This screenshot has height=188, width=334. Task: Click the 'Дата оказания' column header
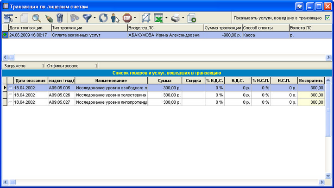tap(31, 81)
